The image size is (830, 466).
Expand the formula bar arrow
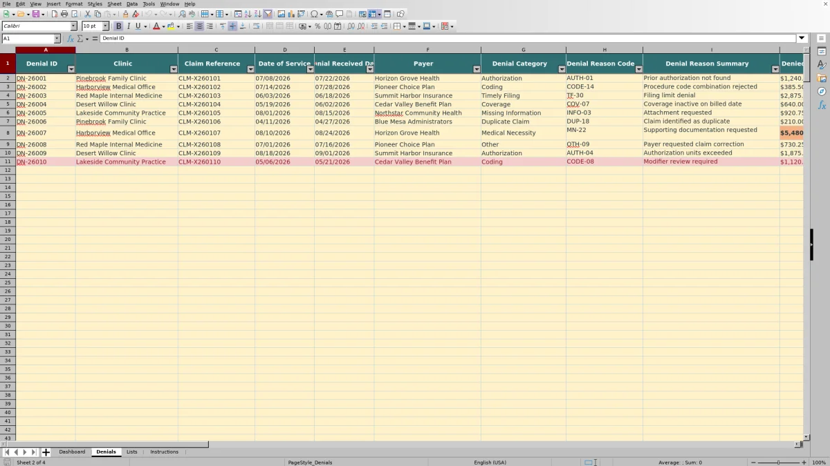coord(802,39)
